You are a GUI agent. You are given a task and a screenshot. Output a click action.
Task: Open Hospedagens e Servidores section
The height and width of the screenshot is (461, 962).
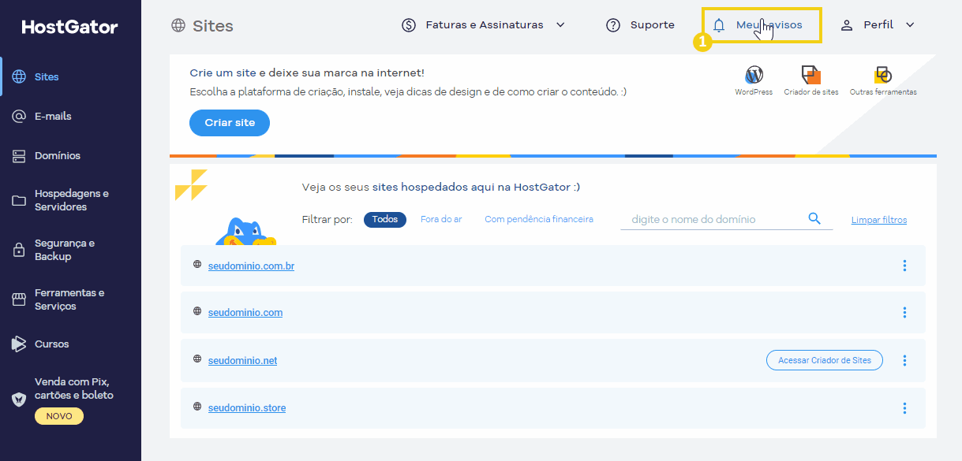[71, 200]
